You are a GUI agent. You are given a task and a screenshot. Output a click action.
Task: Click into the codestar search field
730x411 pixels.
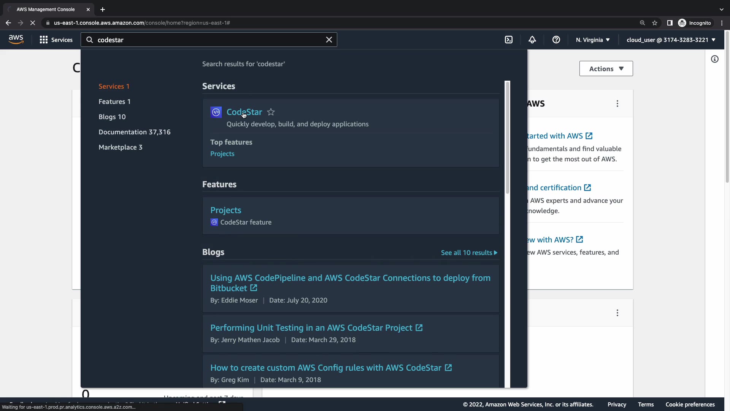pyautogui.click(x=209, y=40)
